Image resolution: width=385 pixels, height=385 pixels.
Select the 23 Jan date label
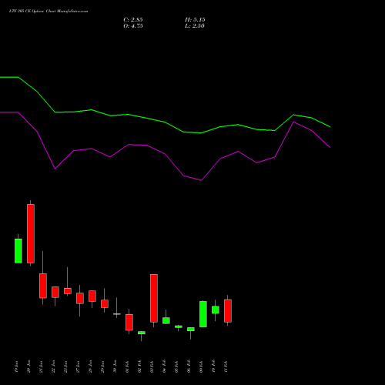[x=66, y=367]
